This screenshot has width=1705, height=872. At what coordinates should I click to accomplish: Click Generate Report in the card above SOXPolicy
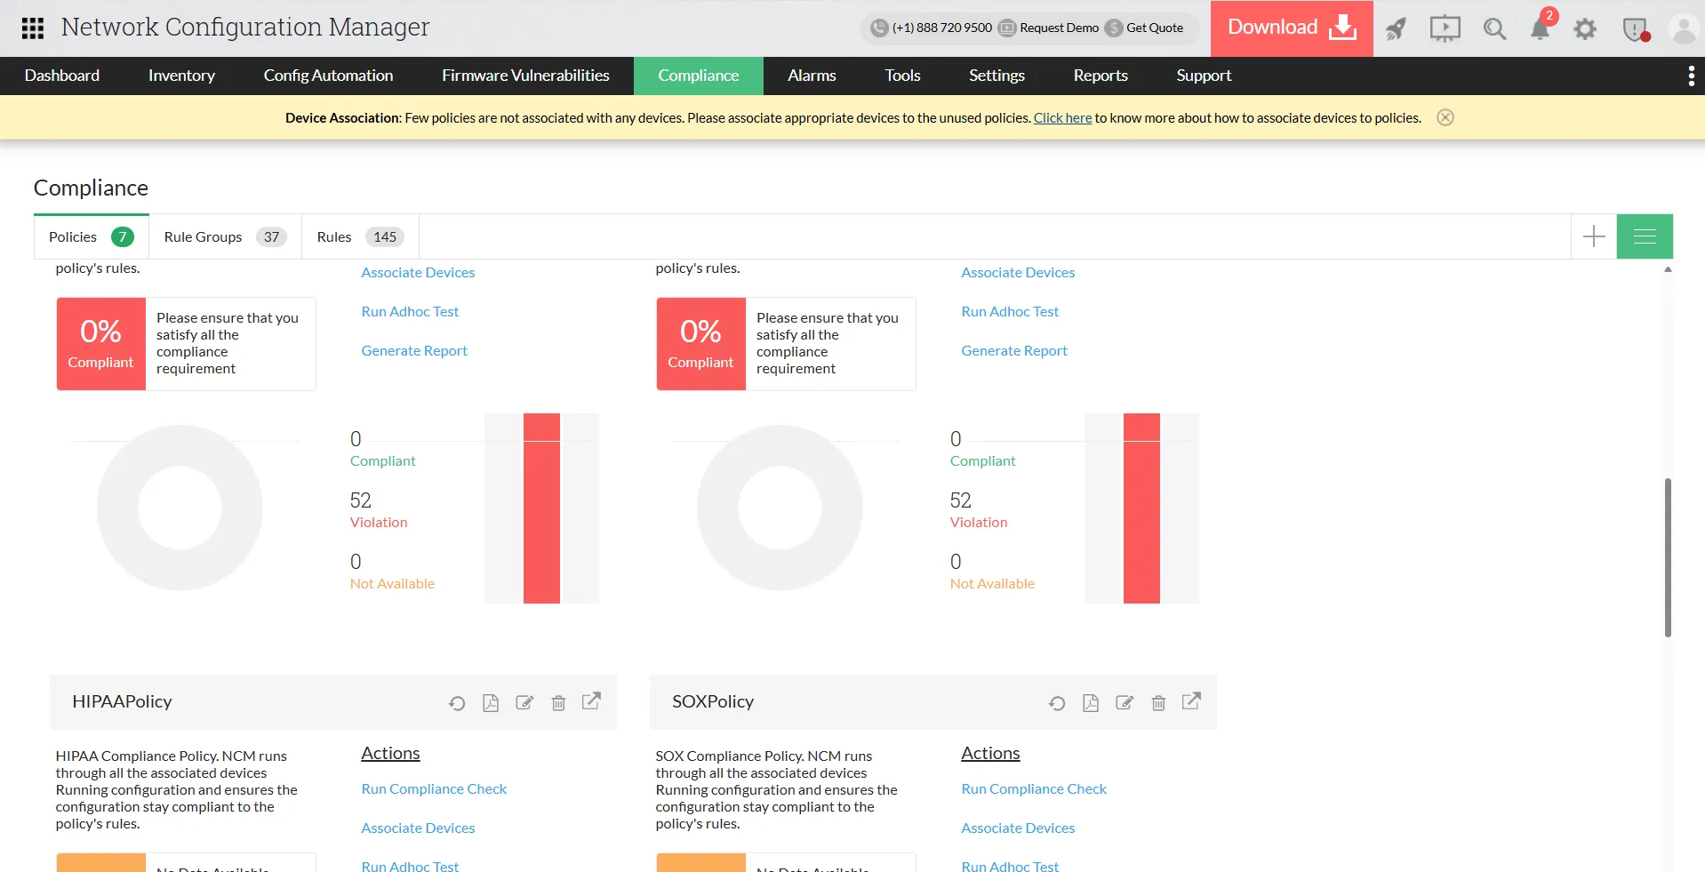1014,350
